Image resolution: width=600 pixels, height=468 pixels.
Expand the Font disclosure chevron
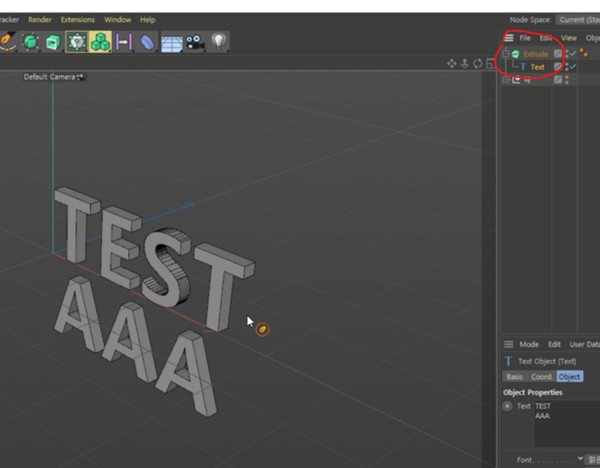pos(580,458)
